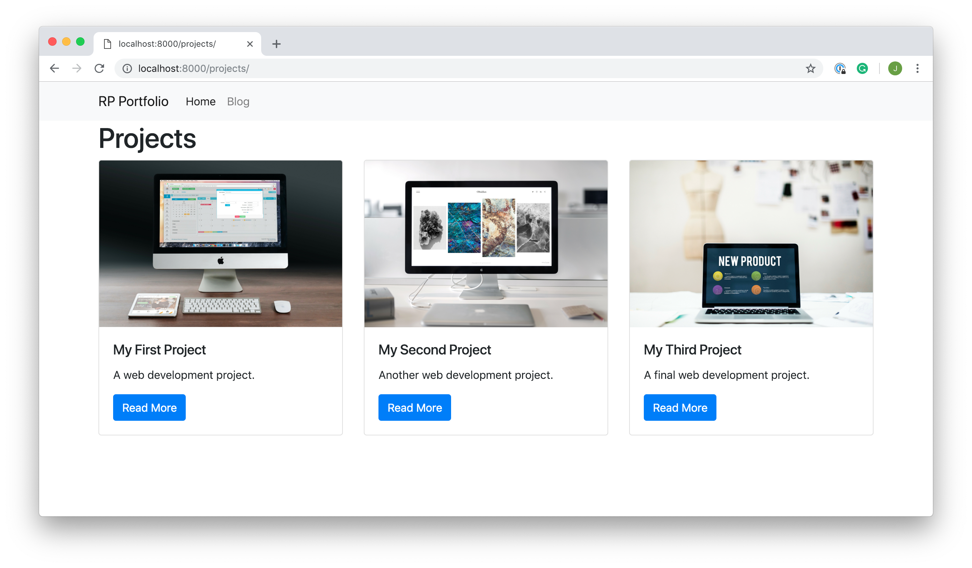
Task: Click the RP Portfolio logo/brand link
Action: [134, 102]
